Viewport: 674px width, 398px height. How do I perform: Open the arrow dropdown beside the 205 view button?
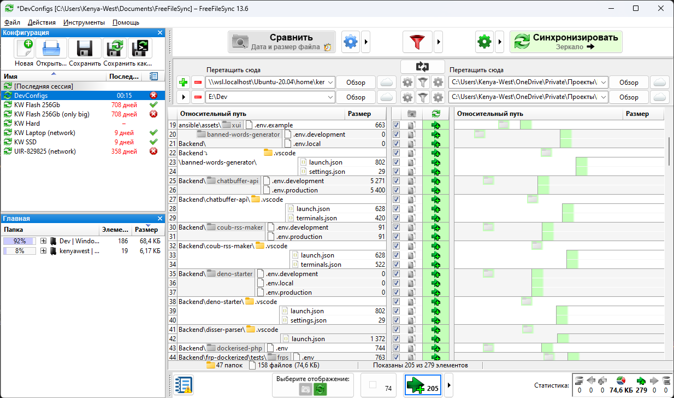coord(449,385)
